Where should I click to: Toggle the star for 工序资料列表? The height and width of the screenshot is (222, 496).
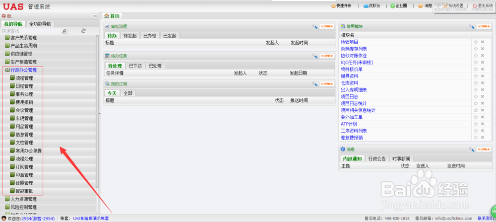click(476, 131)
